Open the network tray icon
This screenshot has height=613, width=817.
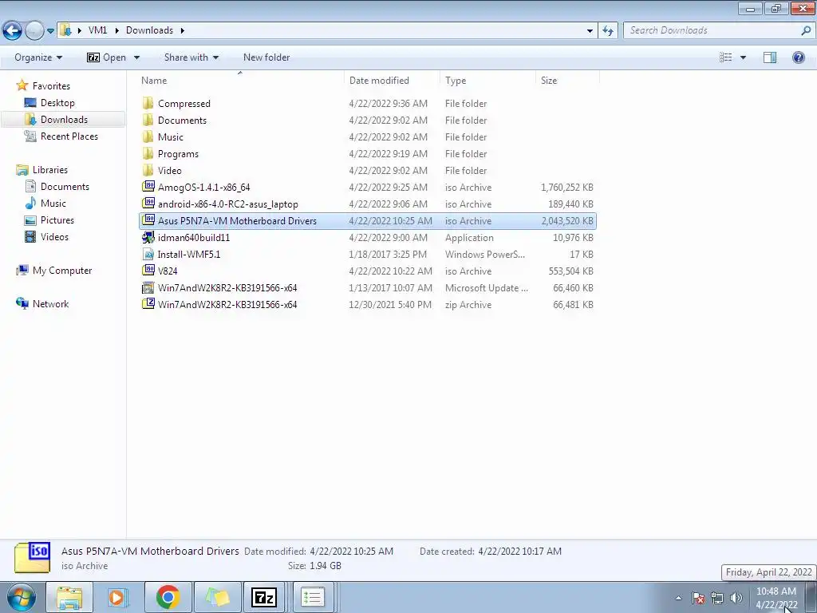coord(717,598)
